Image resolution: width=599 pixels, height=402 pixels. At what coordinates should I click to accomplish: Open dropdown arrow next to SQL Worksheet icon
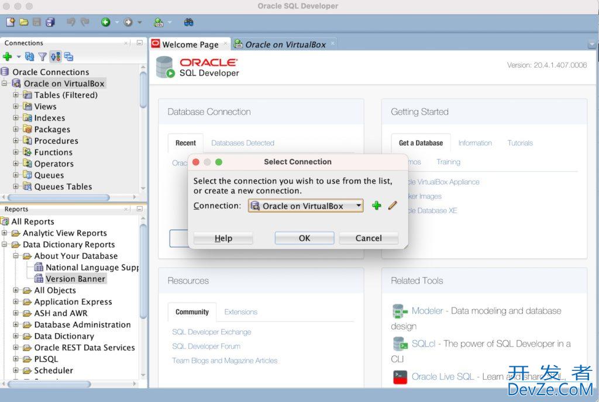169,22
